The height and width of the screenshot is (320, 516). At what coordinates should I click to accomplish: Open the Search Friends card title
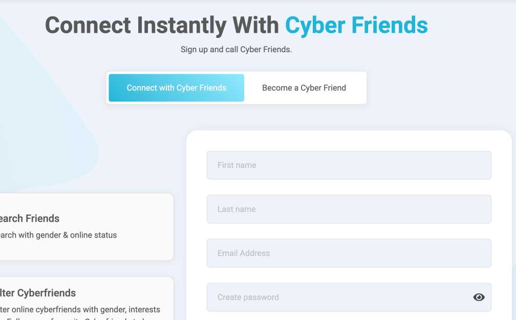coord(30,219)
